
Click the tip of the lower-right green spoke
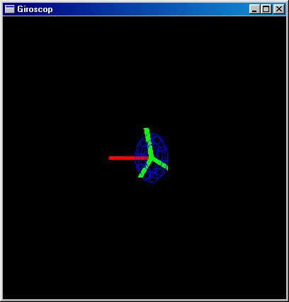point(166,167)
